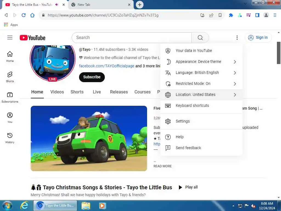Image resolution: width=281 pixels, height=211 pixels.
Task: Choose Send feedback in the menu
Action: pyautogui.click(x=201, y=148)
